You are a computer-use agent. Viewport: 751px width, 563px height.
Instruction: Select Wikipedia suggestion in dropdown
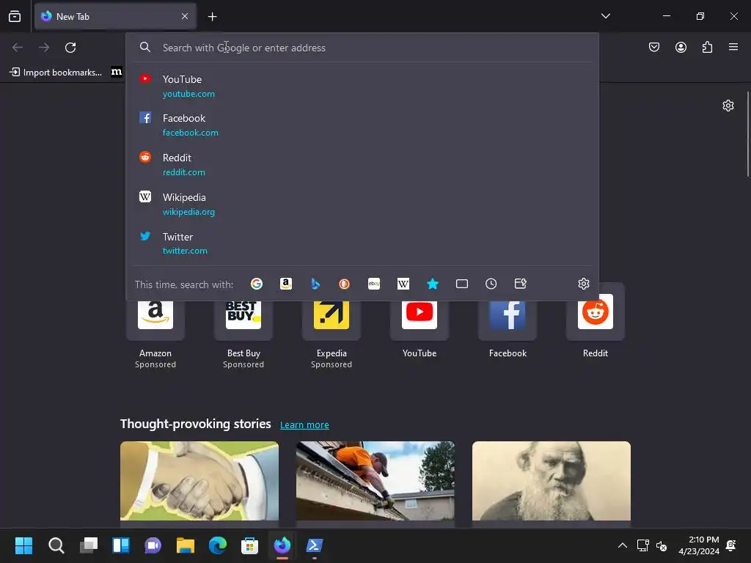click(362, 204)
